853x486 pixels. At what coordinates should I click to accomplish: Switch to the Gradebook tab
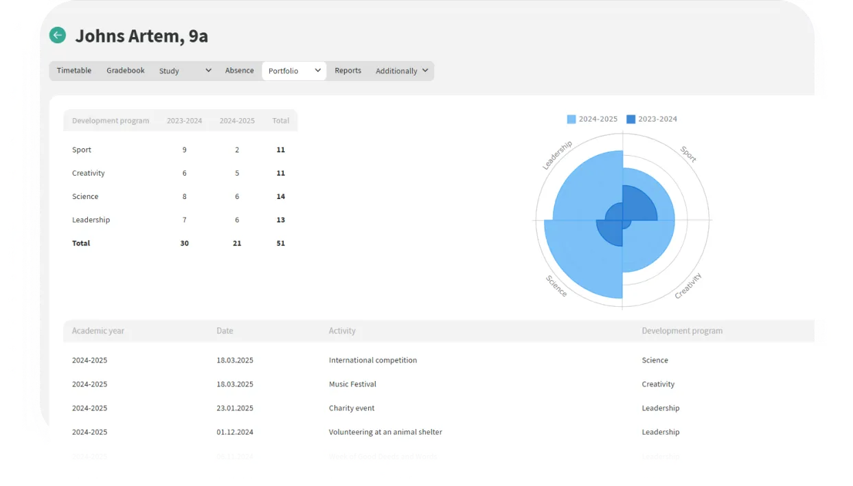pos(126,71)
